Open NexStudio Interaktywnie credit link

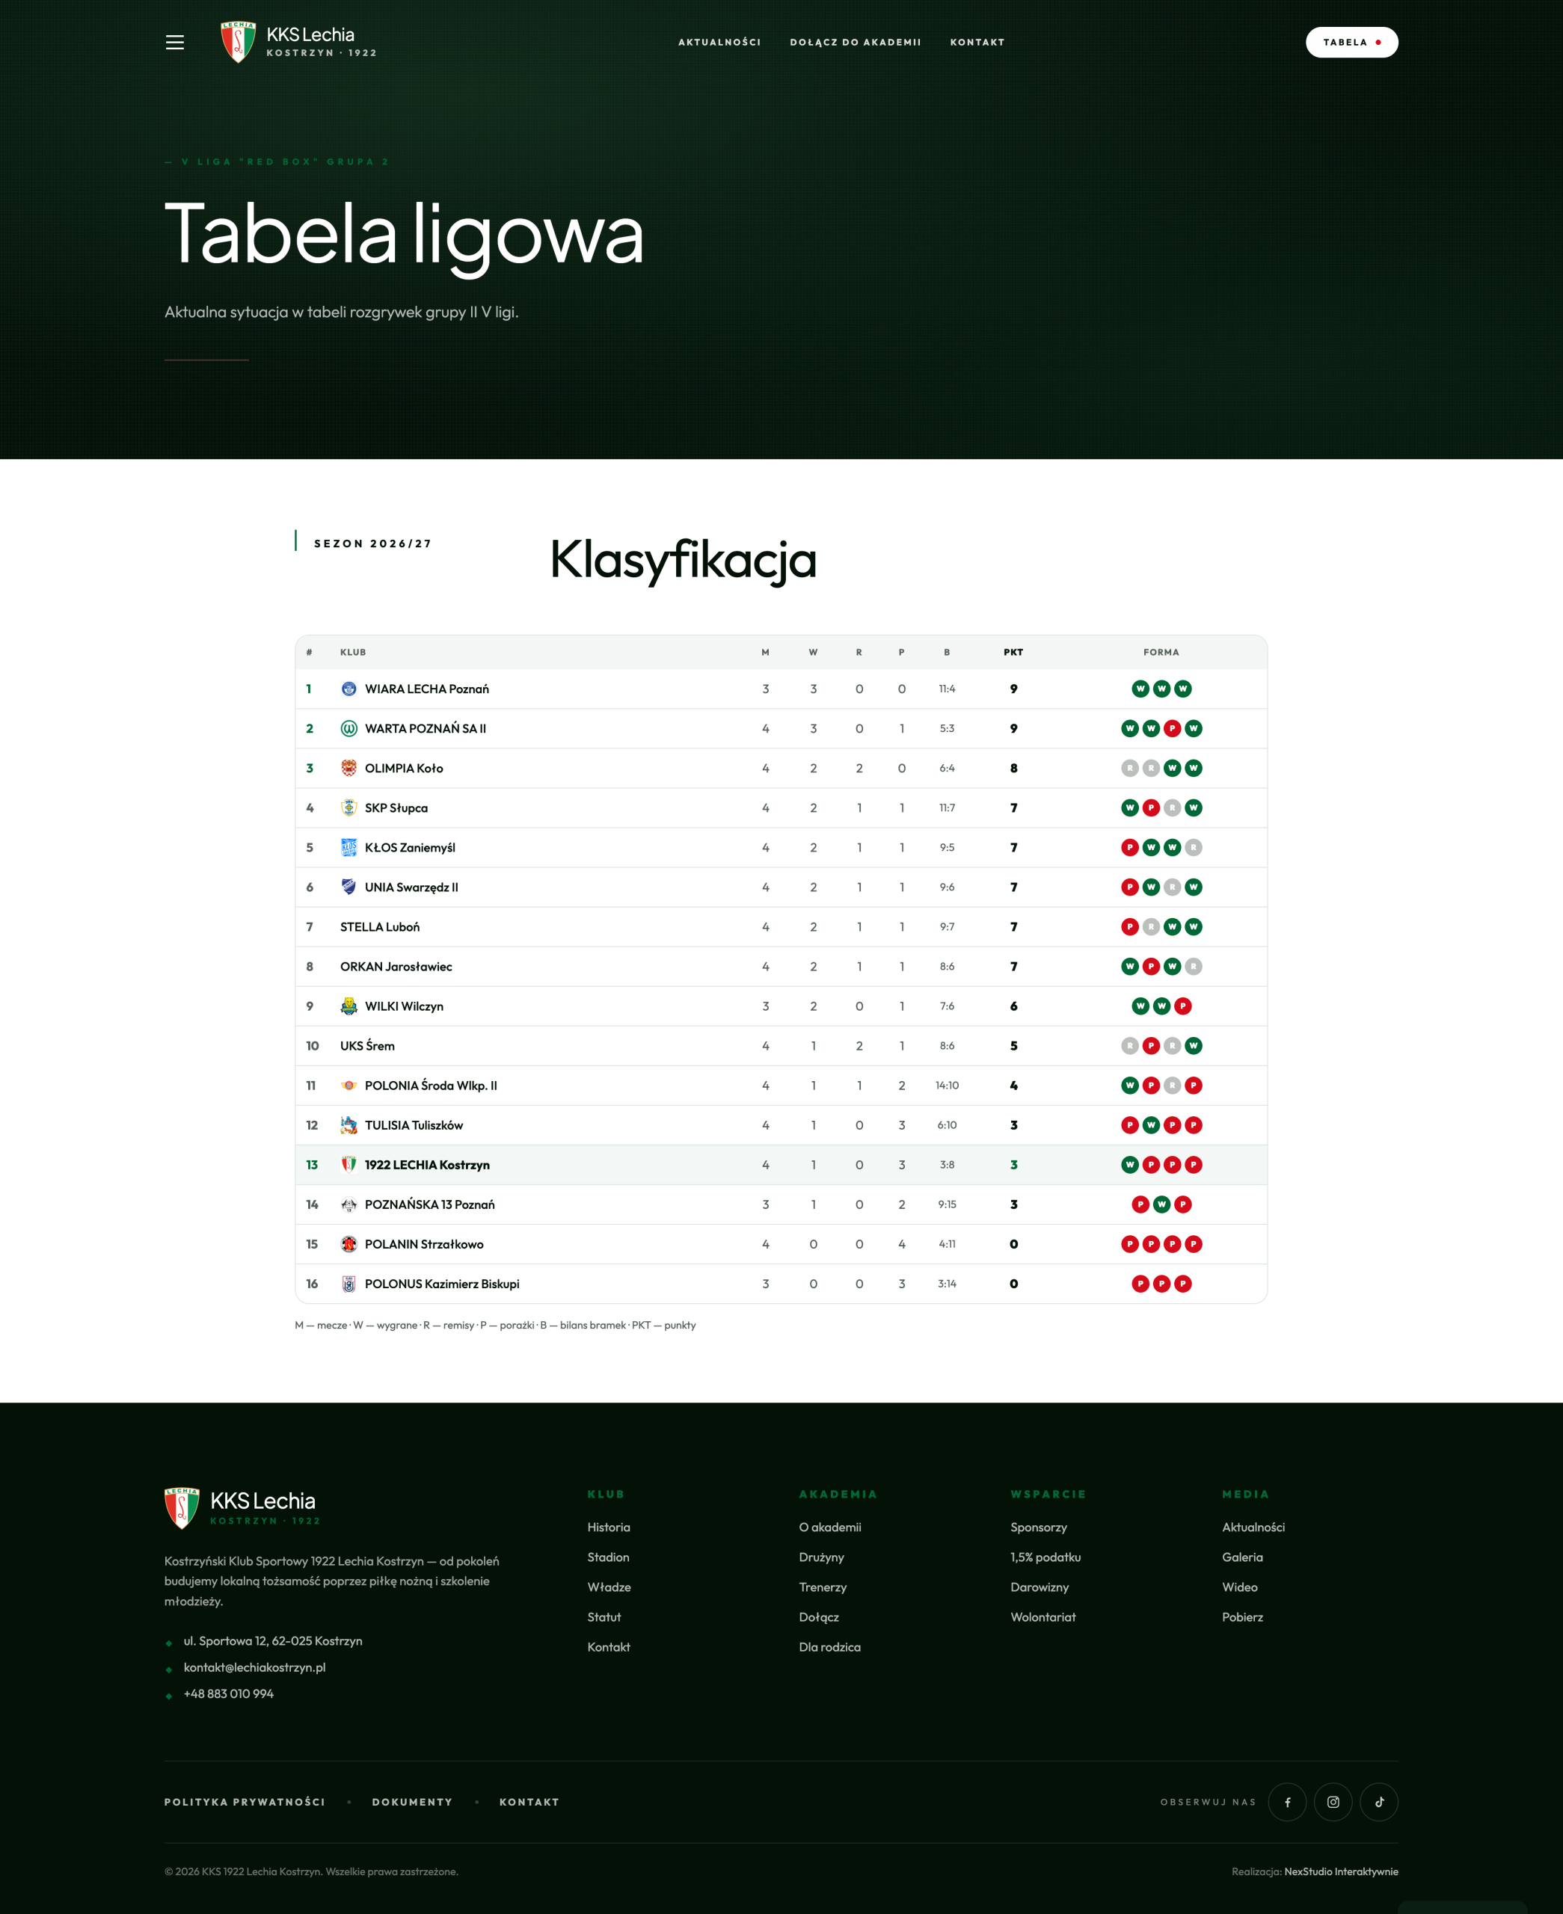(1341, 1871)
